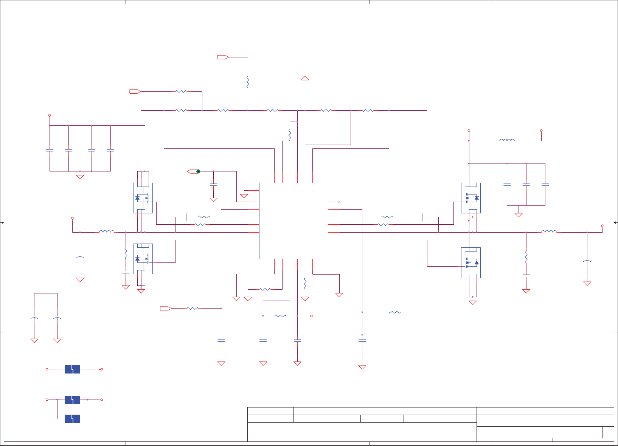Click the ground symbol under the three-capacitor bank
618x446 pixels.
pyautogui.click(x=519, y=215)
